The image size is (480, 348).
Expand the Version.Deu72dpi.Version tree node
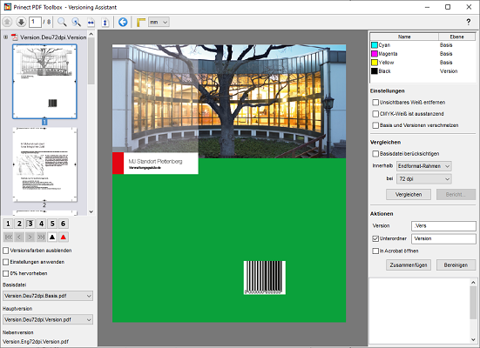(x=5, y=37)
